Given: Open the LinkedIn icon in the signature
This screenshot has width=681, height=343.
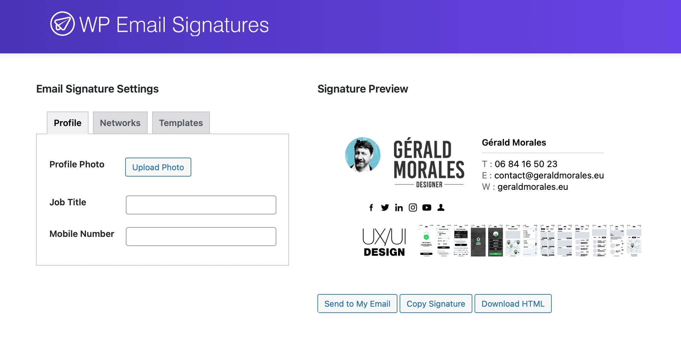Looking at the screenshot, I should click(399, 208).
